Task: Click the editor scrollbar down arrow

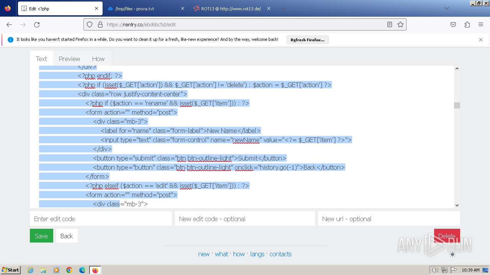Action: (x=457, y=205)
